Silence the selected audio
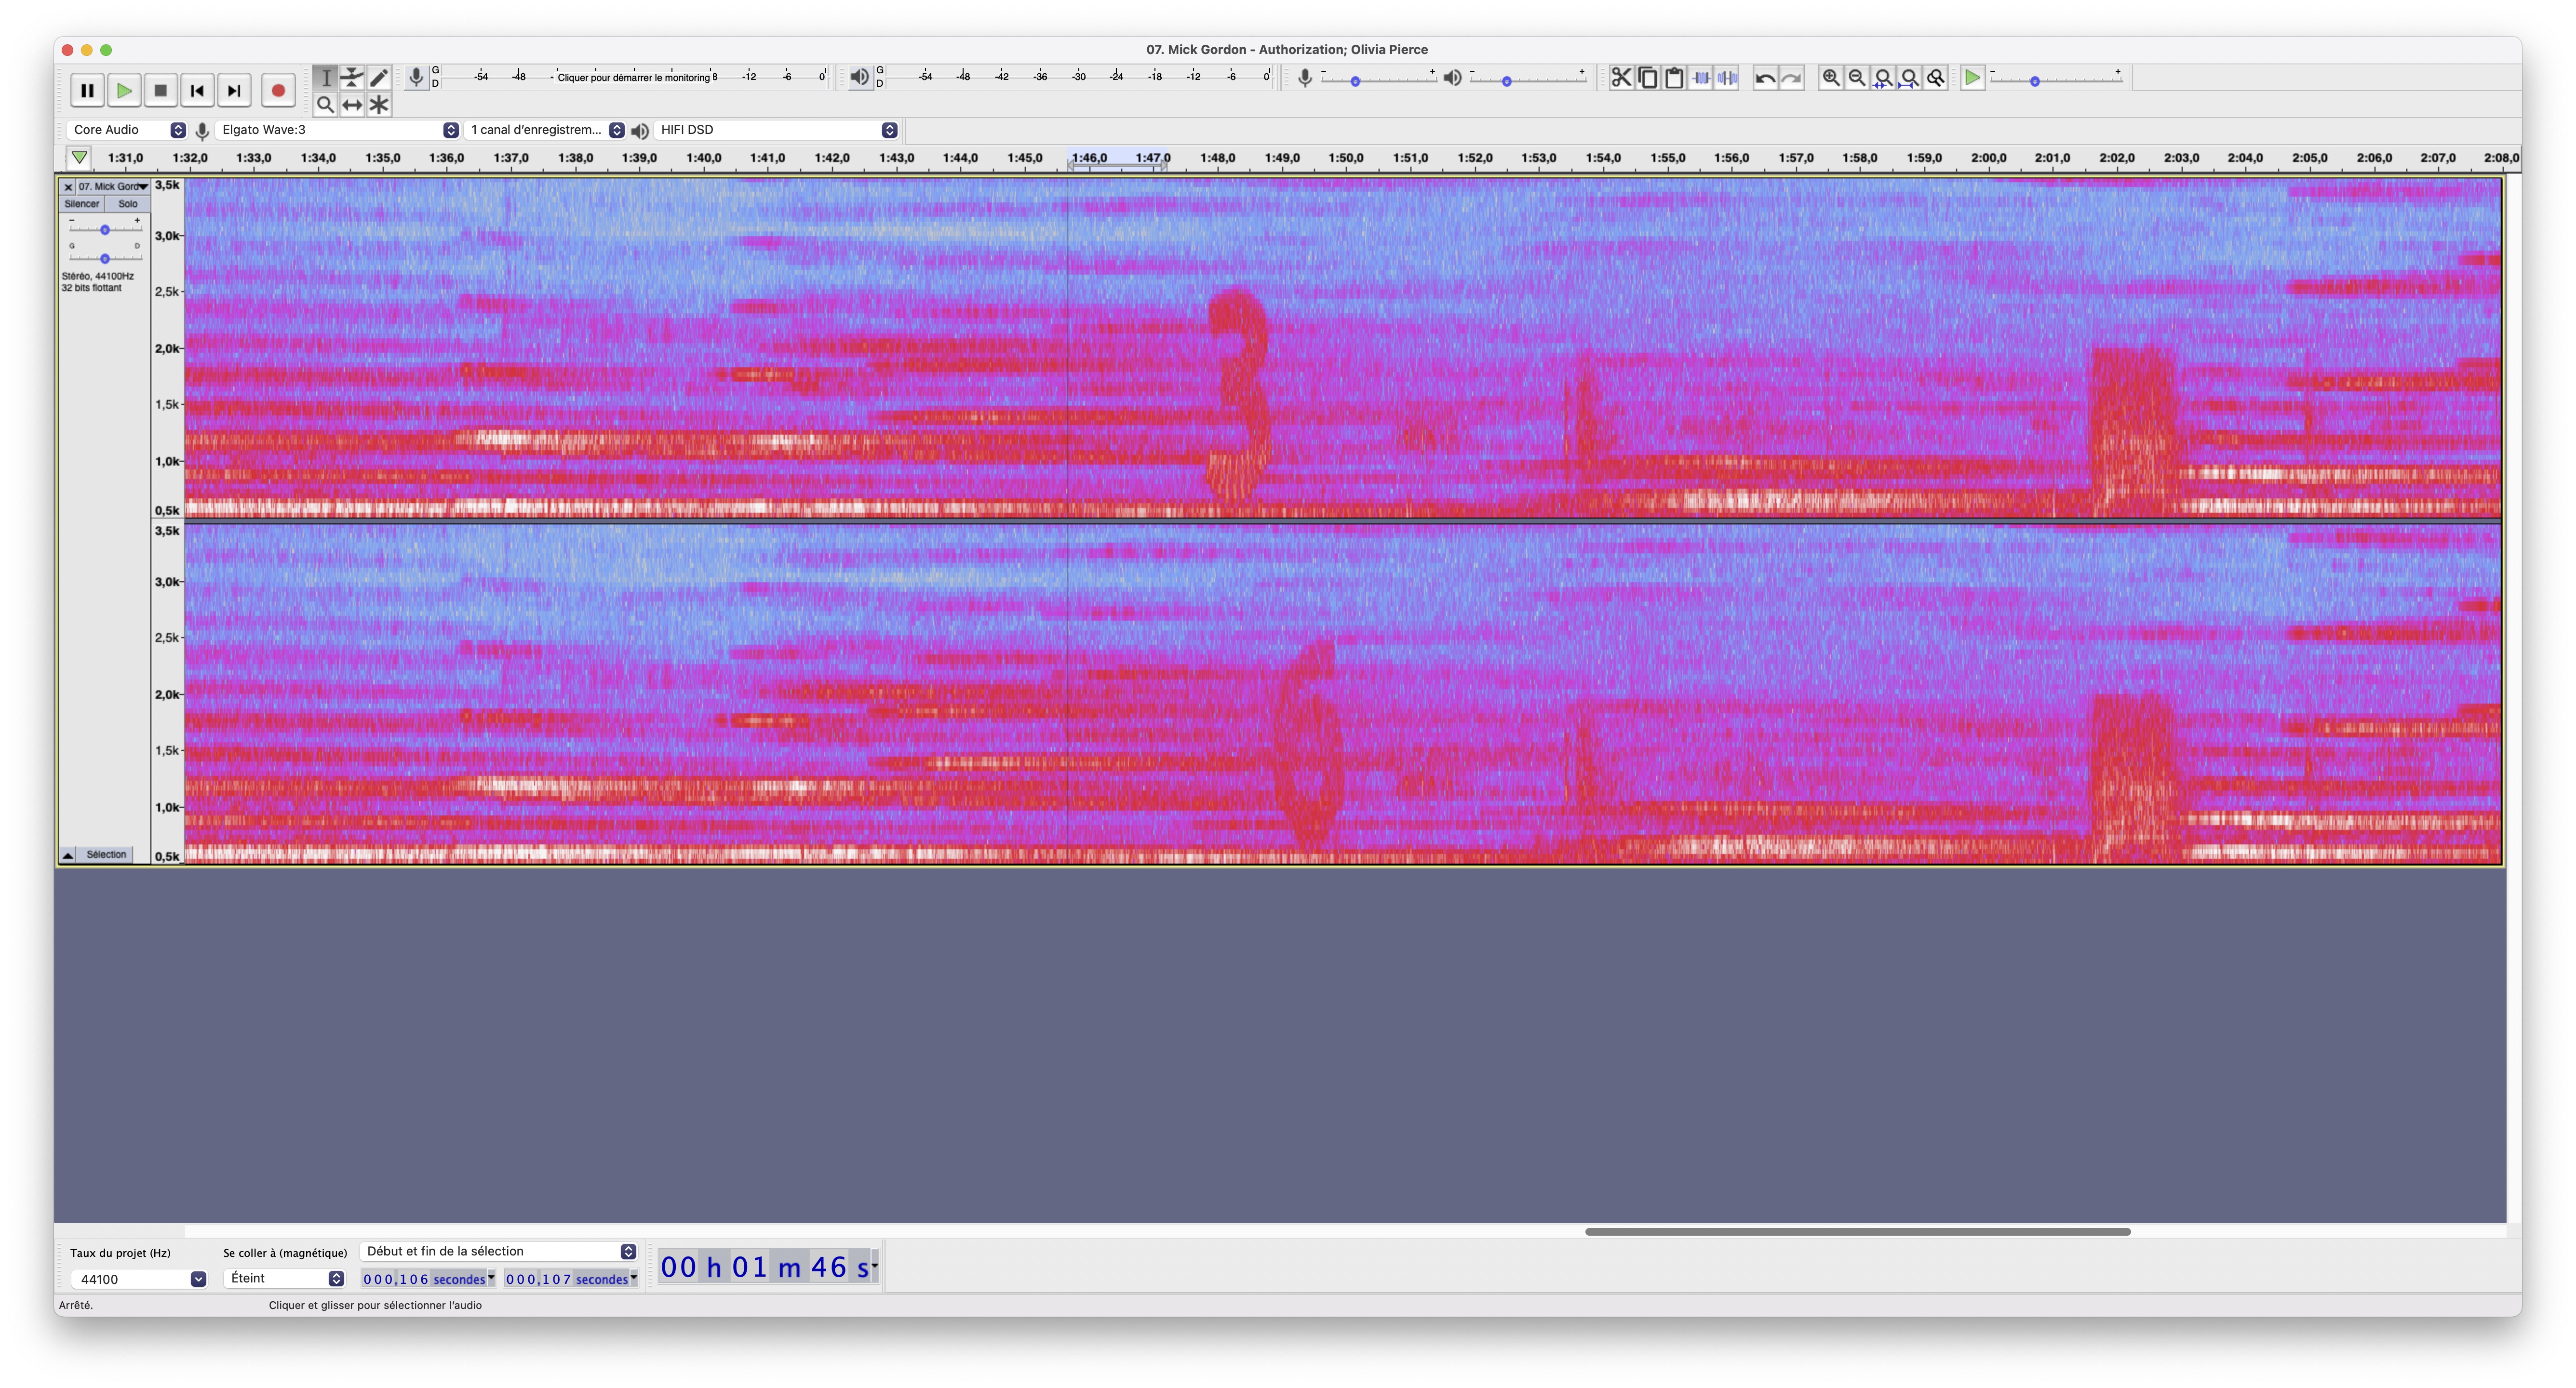This screenshot has width=2576, height=1388. [x=1727, y=77]
